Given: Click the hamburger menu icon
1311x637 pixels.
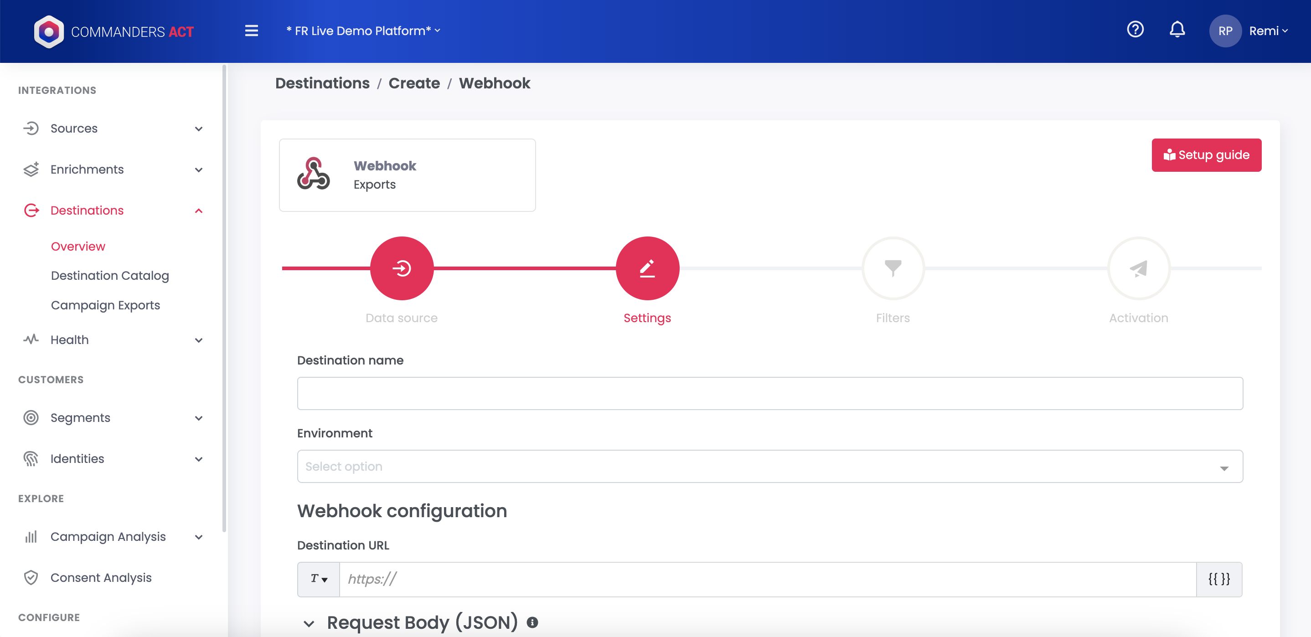Looking at the screenshot, I should [252, 31].
